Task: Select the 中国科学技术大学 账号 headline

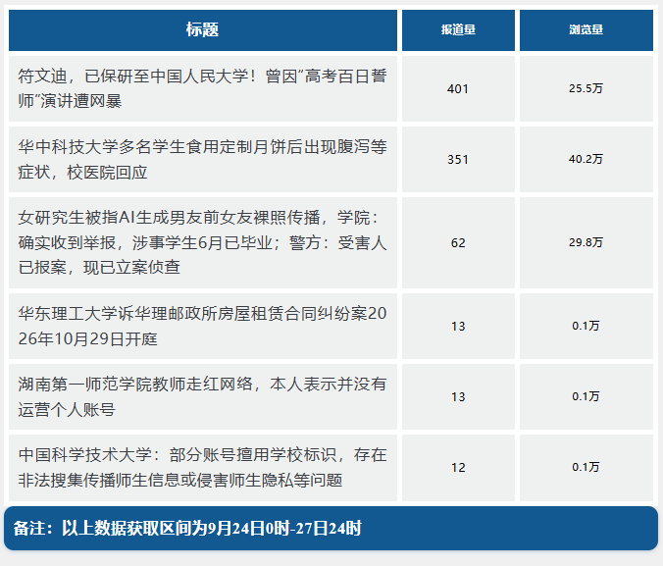Action: 203,468
